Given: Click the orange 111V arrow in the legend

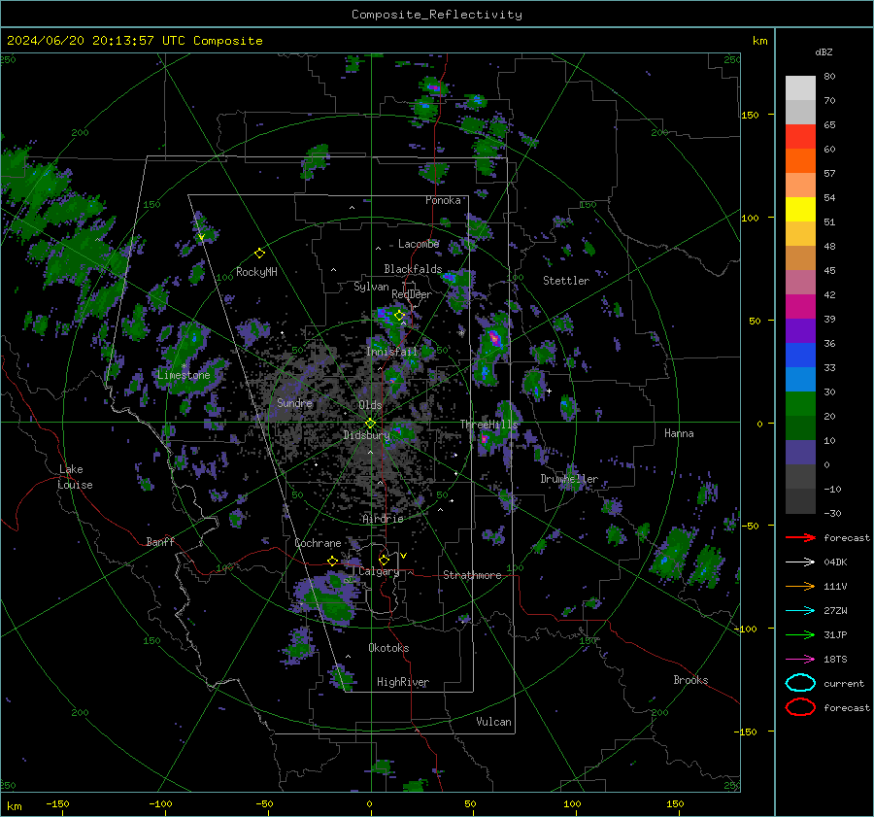Looking at the screenshot, I should [800, 586].
